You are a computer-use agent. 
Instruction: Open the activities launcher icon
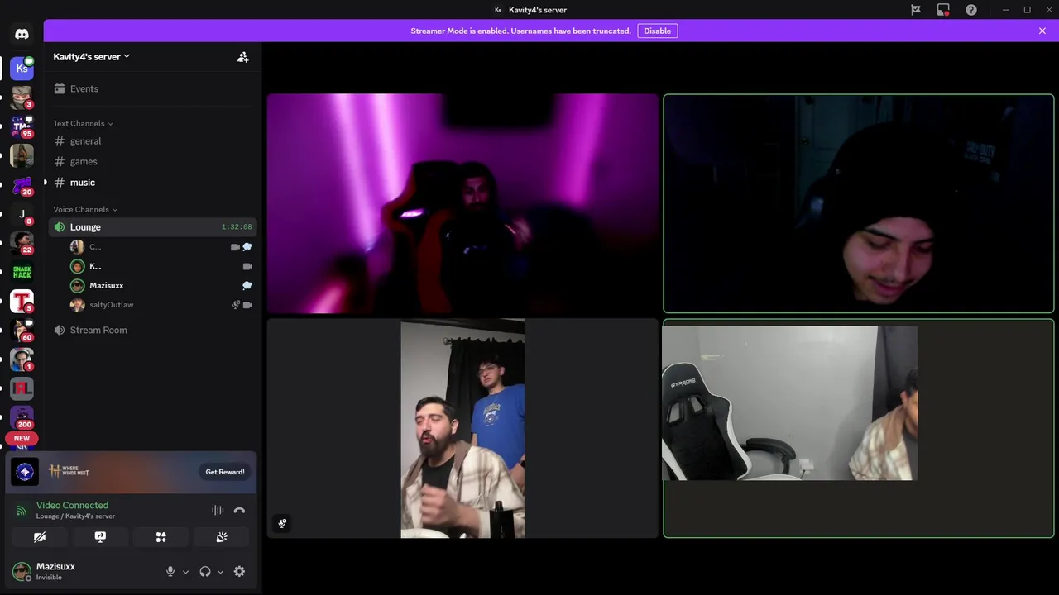161,537
